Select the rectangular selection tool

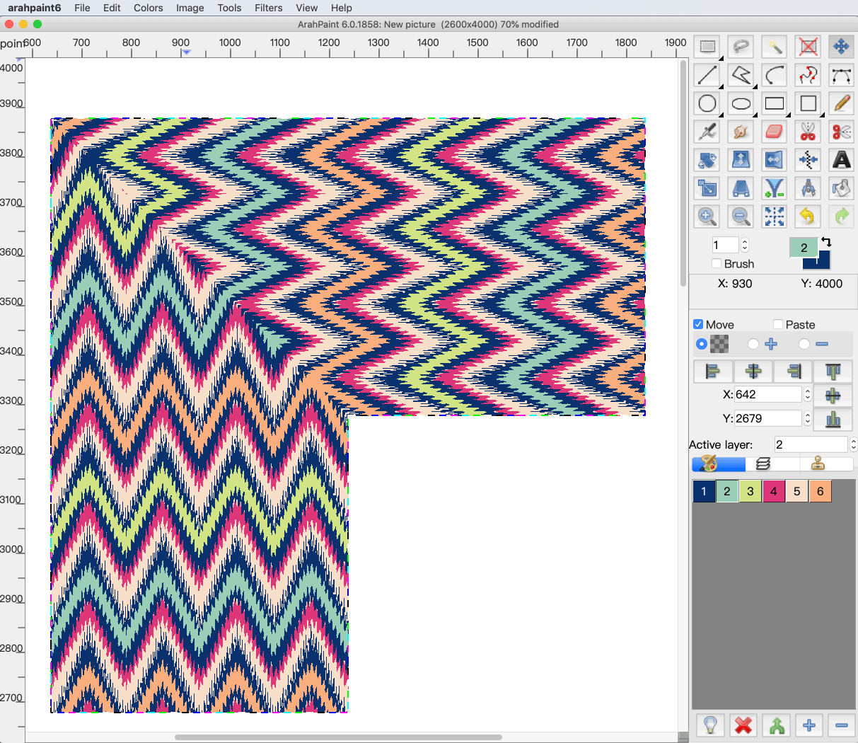tap(707, 47)
